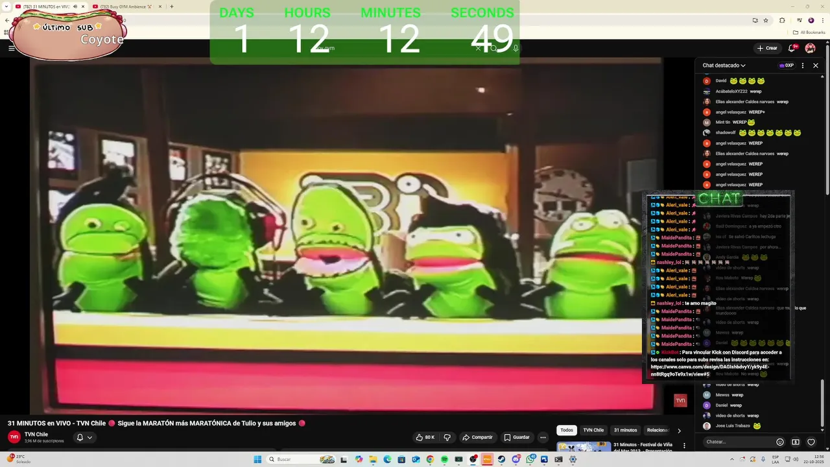Show next related-video filter chips arrow

pos(679,430)
